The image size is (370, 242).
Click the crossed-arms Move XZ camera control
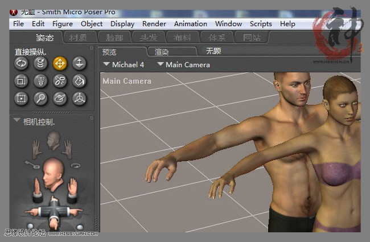54,212
